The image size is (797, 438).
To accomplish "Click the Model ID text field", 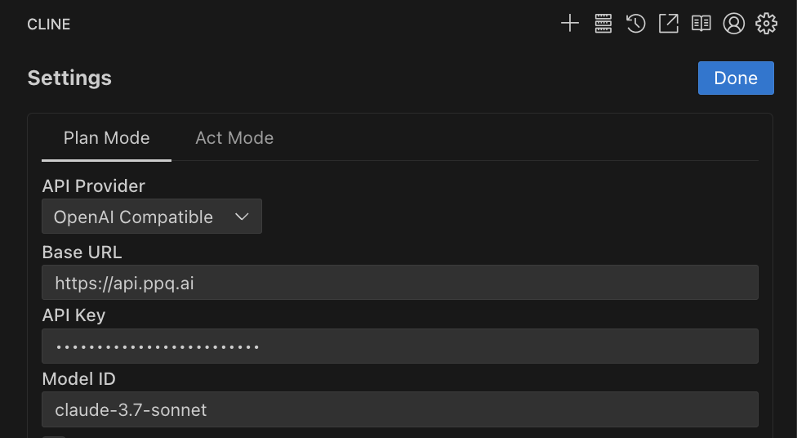I will tap(400, 409).
